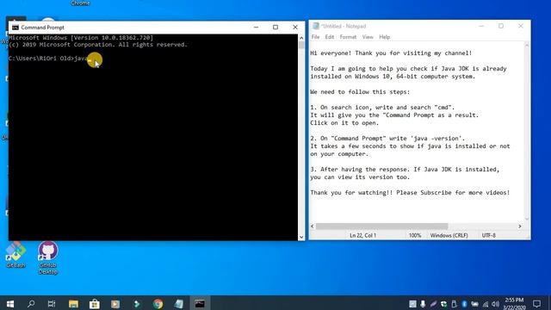Click the command line 'C:\Users\RiOri Old>java'

(x=48, y=59)
